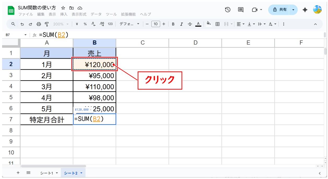Add a new sheet with plus button

(18, 173)
